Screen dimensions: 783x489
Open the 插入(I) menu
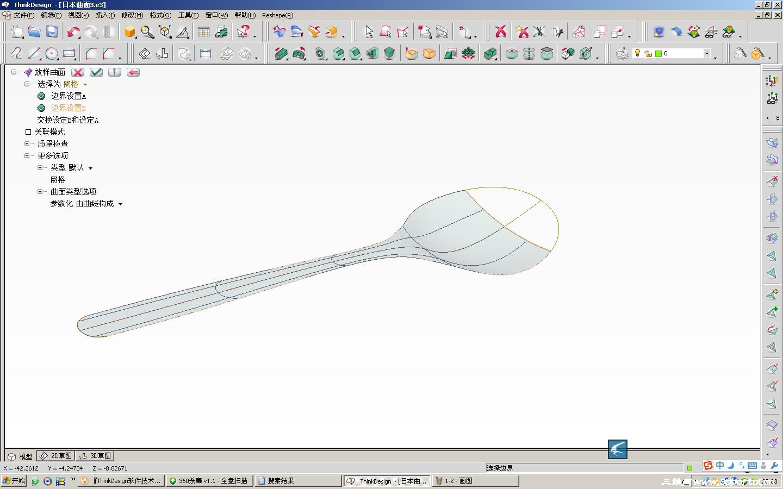(x=105, y=15)
